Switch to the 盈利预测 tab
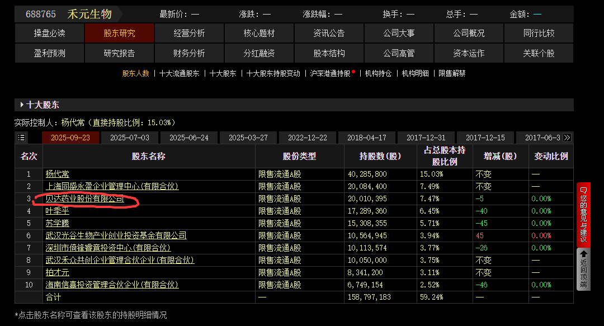 click(49, 53)
